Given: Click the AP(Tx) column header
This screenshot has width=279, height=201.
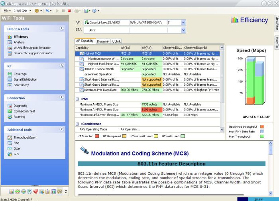Looking at the screenshot, I should tap(131, 48).
